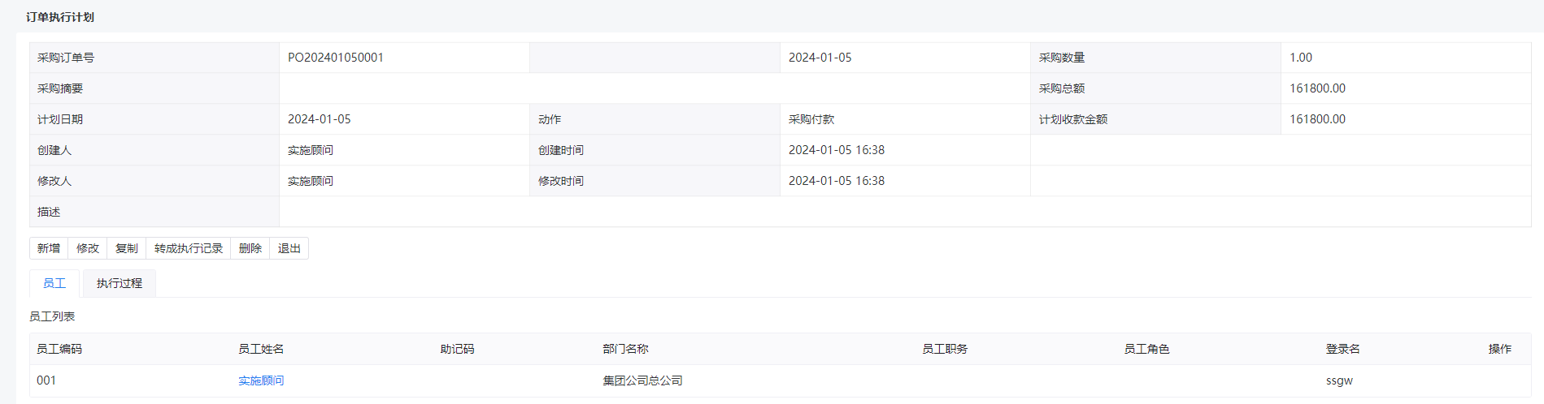This screenshot has width=1544, height=404.
Task: Click the 操作 column header
Action: coord(1500,349)
